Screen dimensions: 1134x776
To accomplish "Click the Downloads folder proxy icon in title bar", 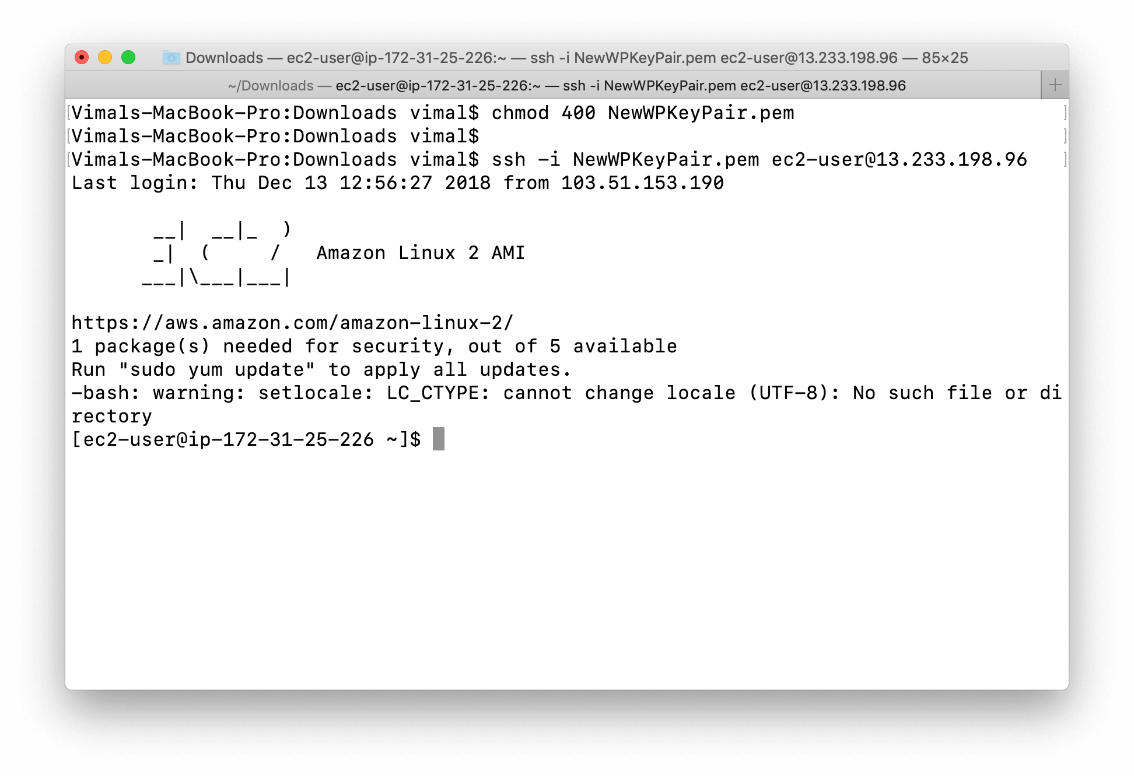I will point(171,57).
